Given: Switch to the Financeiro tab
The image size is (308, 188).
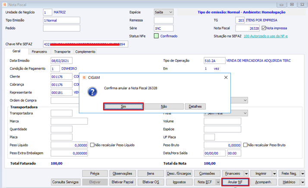Looking at the screenshot, I should (39, 52).
